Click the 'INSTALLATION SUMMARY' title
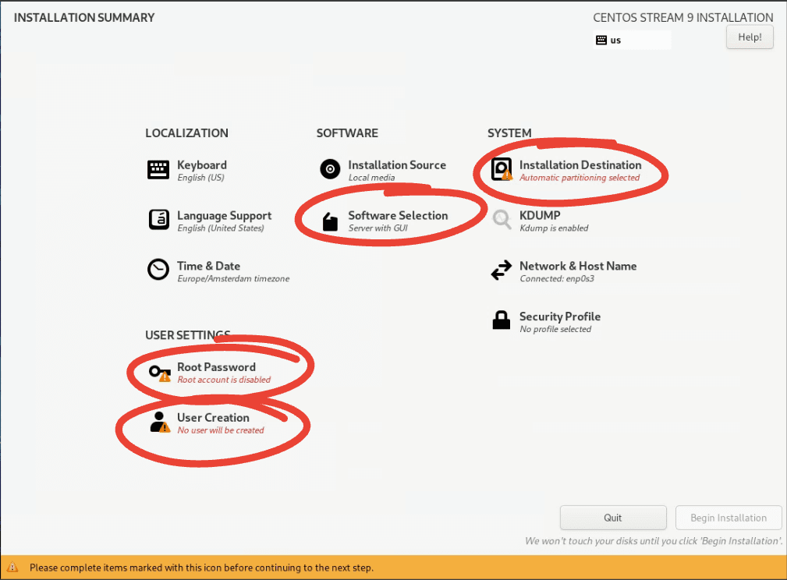Image resolution: width=787 pixels, height=580 pixels. tap(84, 18)
